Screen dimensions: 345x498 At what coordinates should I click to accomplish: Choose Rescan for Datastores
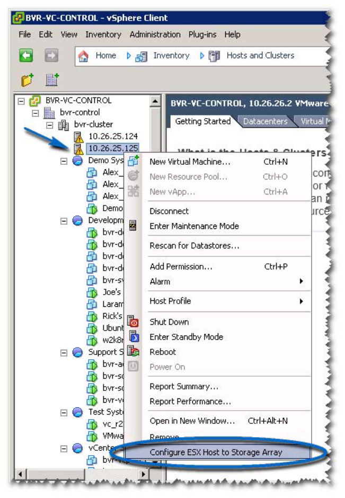pos(194,245)
